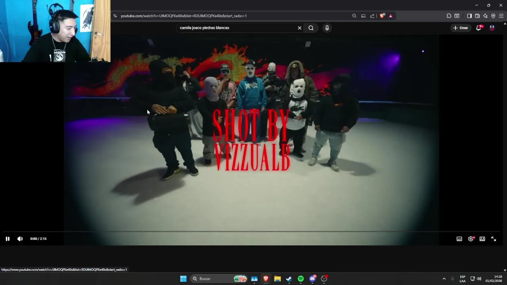Viewport: 507px width, 285px height.
Task: Open Leo AI assistant icon
Action: click(x=485, y=16)
